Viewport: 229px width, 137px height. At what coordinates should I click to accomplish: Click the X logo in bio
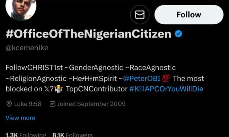[x=47, y=89]
